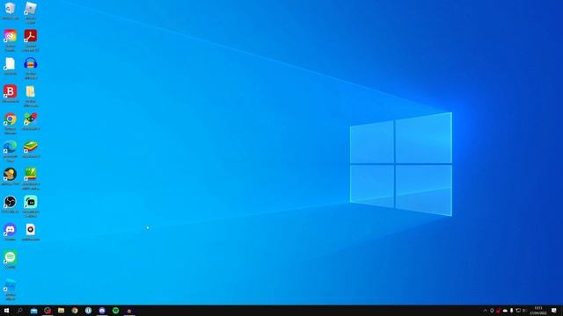This screenshot has width=563, height=316.
Task: Select the zipped folder icon on desktop
Action: (x=31, y=91)
